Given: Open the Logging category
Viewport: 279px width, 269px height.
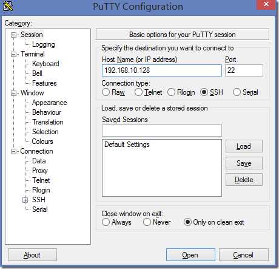Looking at the screenshot, I should [x=44, y=44].
